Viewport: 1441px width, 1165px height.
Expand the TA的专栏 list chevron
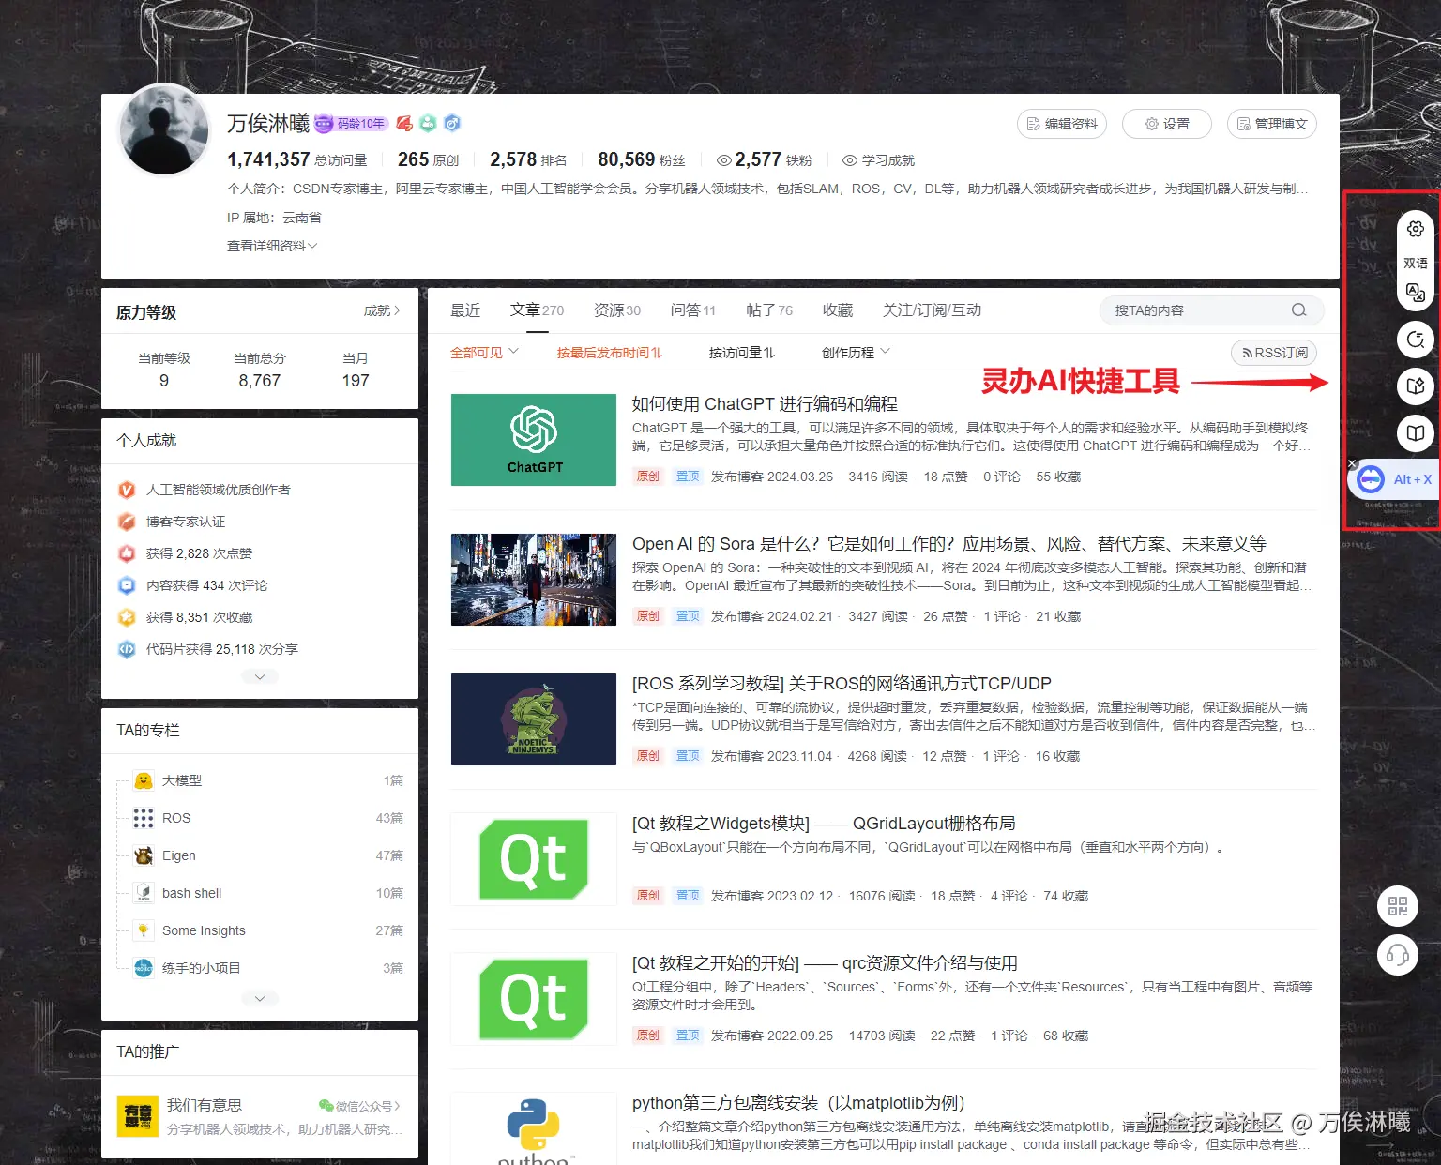[x=260, y=999]
